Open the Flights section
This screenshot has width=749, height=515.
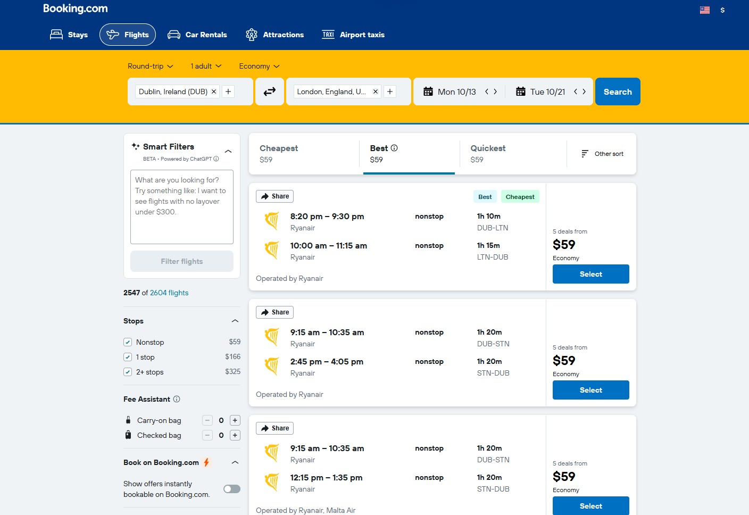click(128, 35)
